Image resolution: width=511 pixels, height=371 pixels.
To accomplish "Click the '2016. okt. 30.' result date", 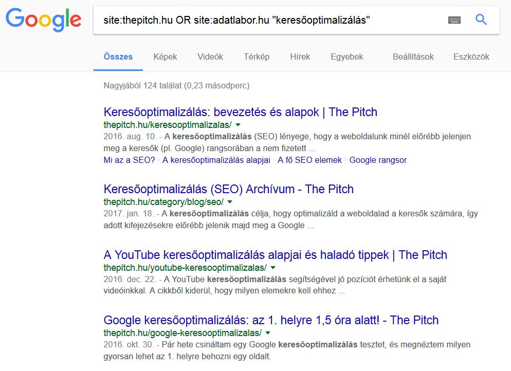I will (x=129, y=345).
